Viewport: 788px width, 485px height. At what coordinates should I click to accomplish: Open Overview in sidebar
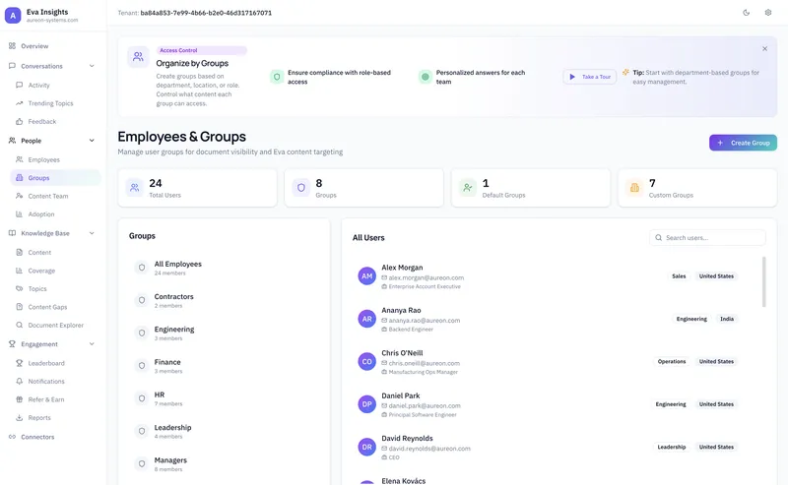(34, 45)
